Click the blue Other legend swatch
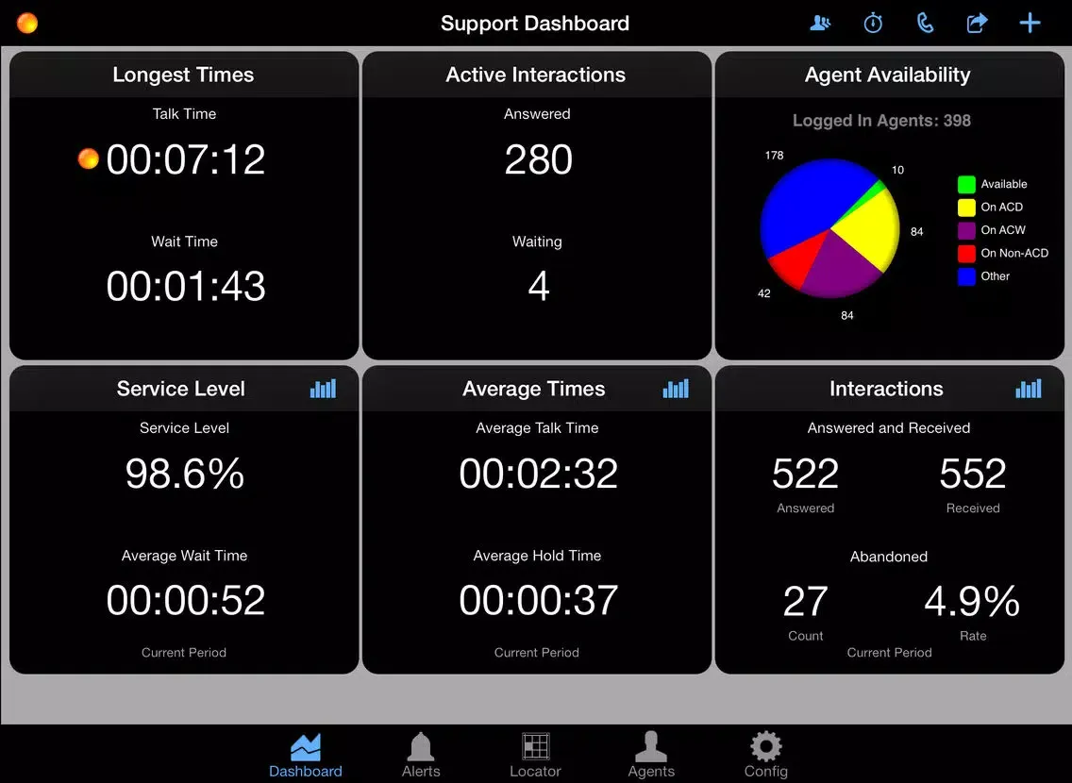Screen dimensions: 1072x783 tap(966, 276)
